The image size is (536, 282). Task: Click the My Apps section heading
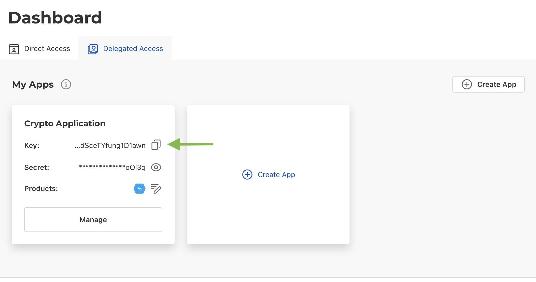(33, 85)
